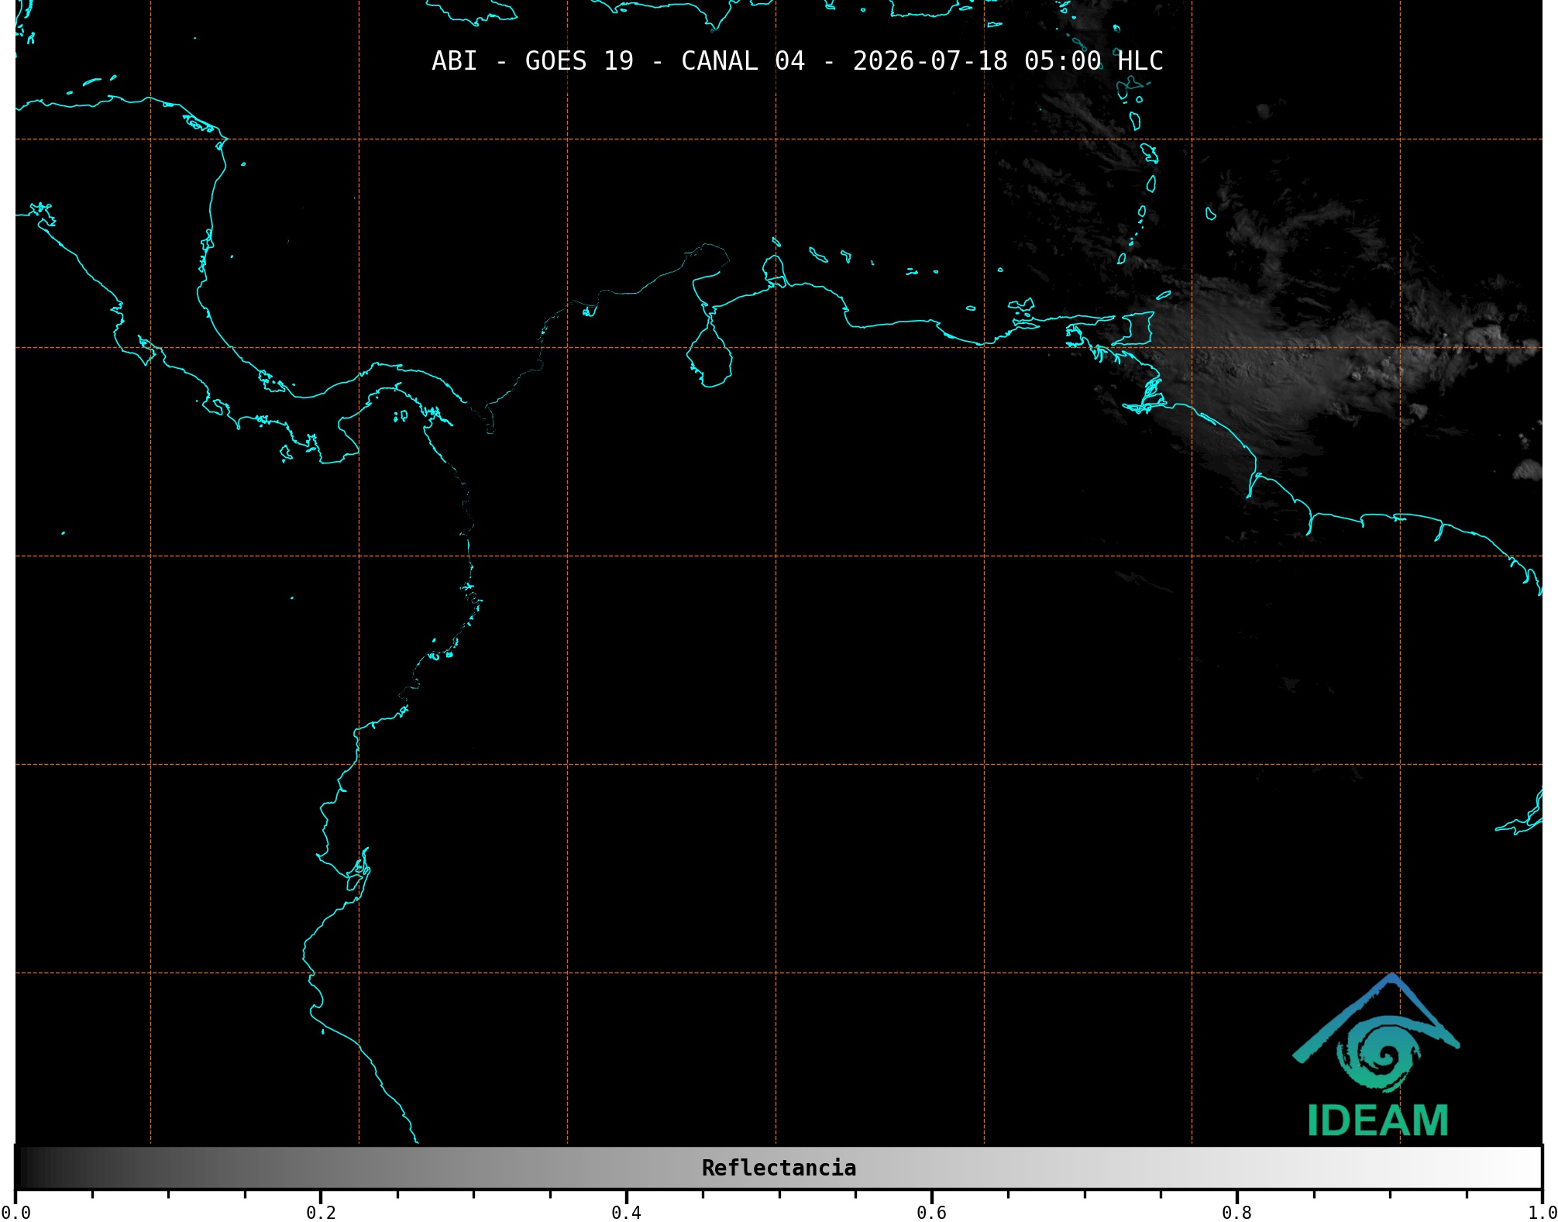Image resolution: width=1558 pixels, height=1222 pixels.
Task: Click the Trinidad island outline
Action: point(1133,329)
